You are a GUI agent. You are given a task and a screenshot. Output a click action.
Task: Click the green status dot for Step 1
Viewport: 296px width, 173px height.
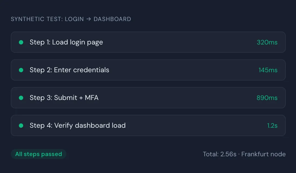(x=21, y=42)
